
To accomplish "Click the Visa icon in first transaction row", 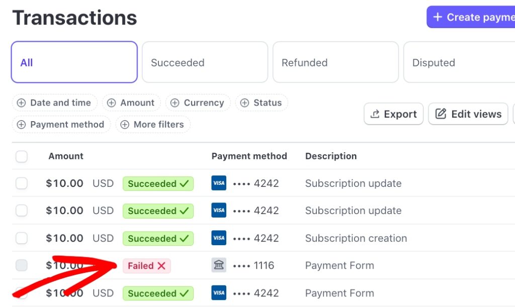I will click(219, 183).
